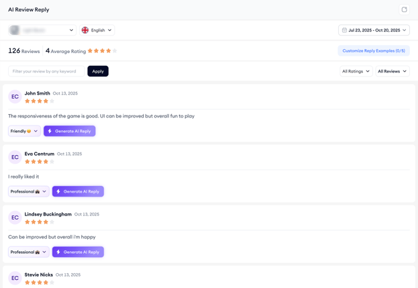418x288 pixels.
Task: Open the English language dropdown
Action: click(97, 30)
